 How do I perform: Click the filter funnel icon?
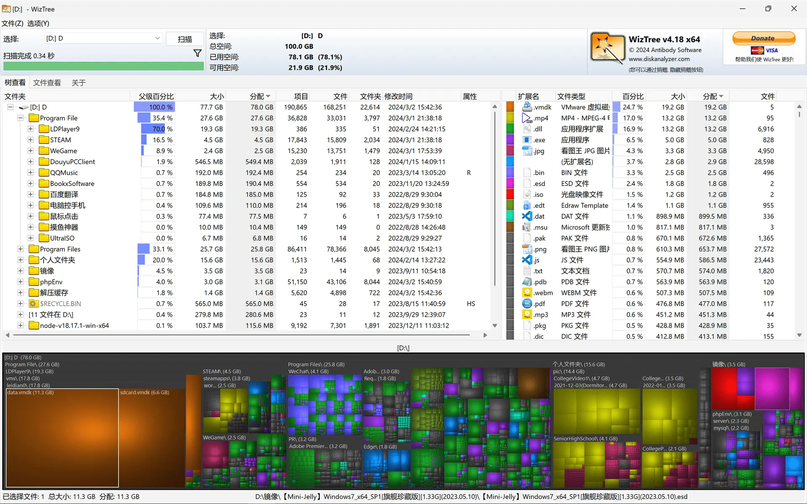[x=197, y=53]
